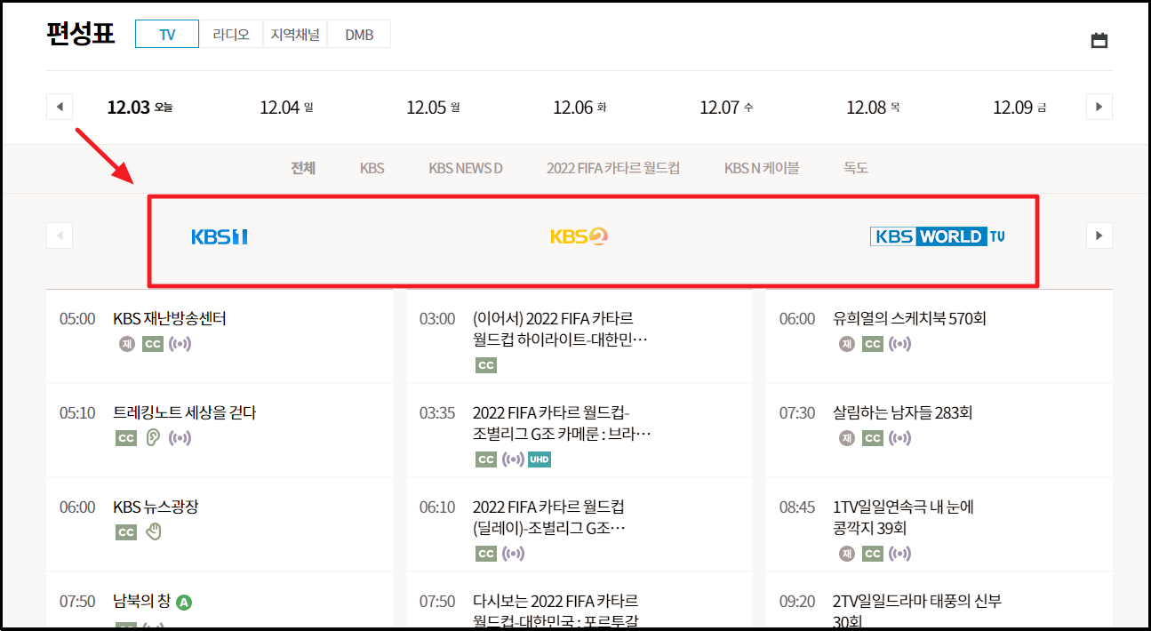This screenshot has height=631, width=1151.
Task: Select the KBS WORLD TV logo
Action: pos(938,236)
